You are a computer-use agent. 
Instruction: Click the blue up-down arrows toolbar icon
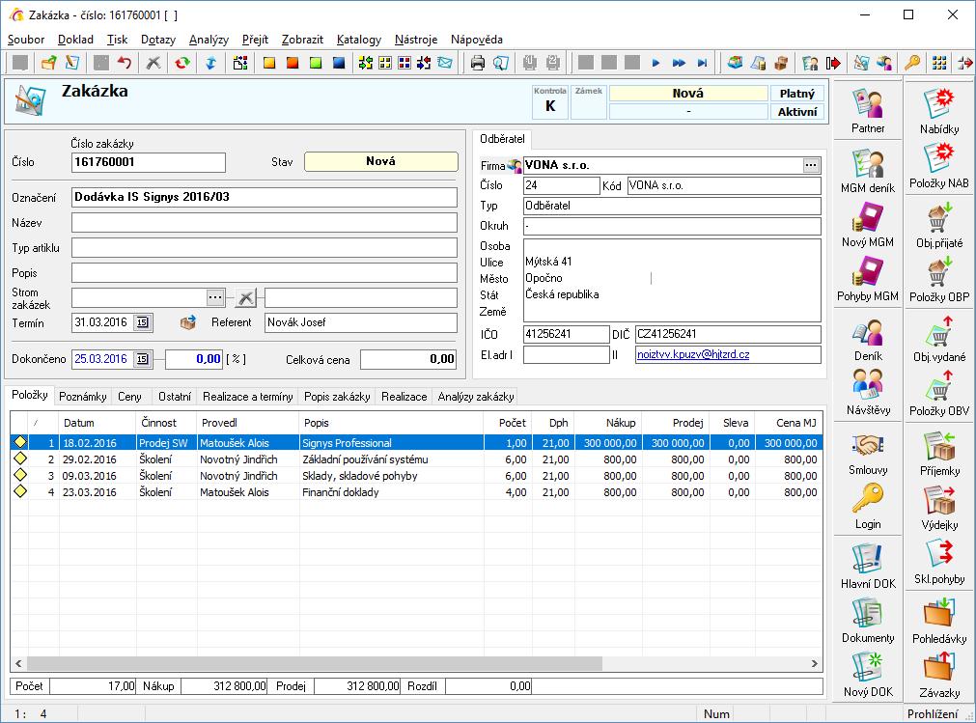tap(210, 63)
